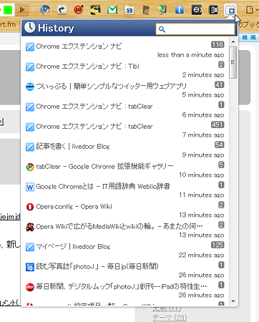Click Mario favicon of Opera Wiki MediaWiki entry

click(30, 227)
